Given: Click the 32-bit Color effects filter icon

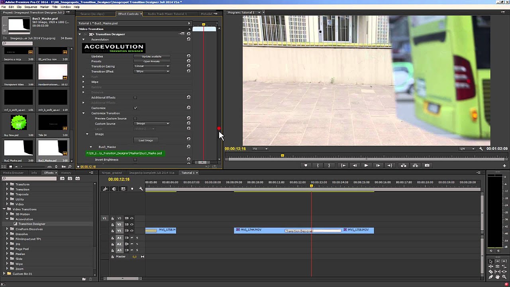Looking at the screenshot, I should [x=70, y=179].
